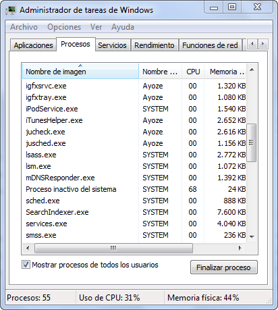The image size is (278, 310).
Task: Click the vertical scrollbar down arrow
Action: pyautogui.click(x=252, y=236)
